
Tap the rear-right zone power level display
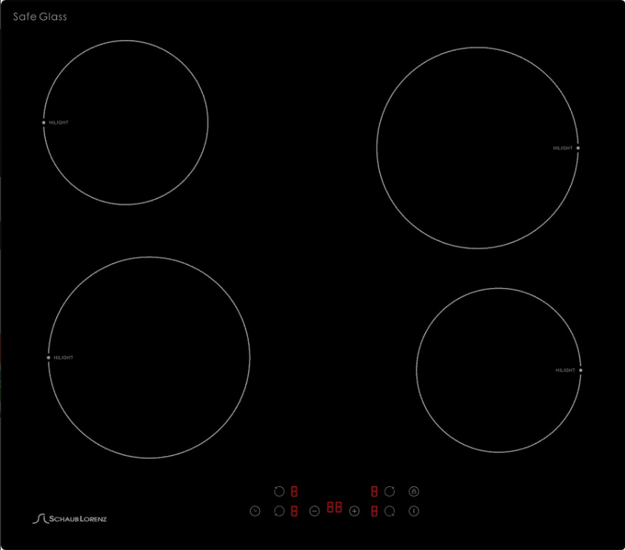[375, 492]
